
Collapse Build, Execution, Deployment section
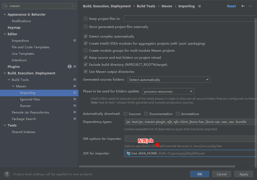(5, 73)
